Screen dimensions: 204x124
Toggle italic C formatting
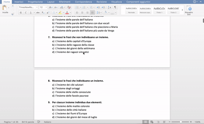[26, 13]
